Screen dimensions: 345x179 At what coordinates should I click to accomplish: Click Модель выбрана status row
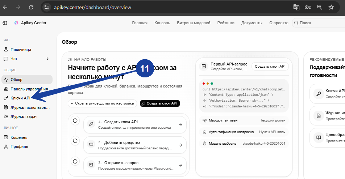click(x=244, y=144)
